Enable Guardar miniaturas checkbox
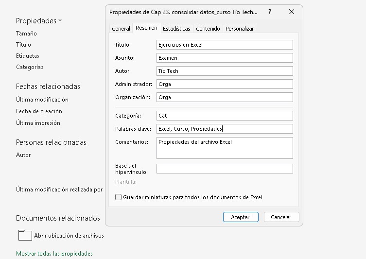Image resolution: width=366 pixels, height=259 pixels. (x=118, y=197)
